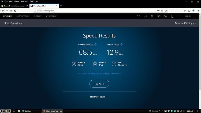Viewport: 201px width, 113px height.
Task: Open MY ACCOUNT navigation link
Action: (51, 16)
